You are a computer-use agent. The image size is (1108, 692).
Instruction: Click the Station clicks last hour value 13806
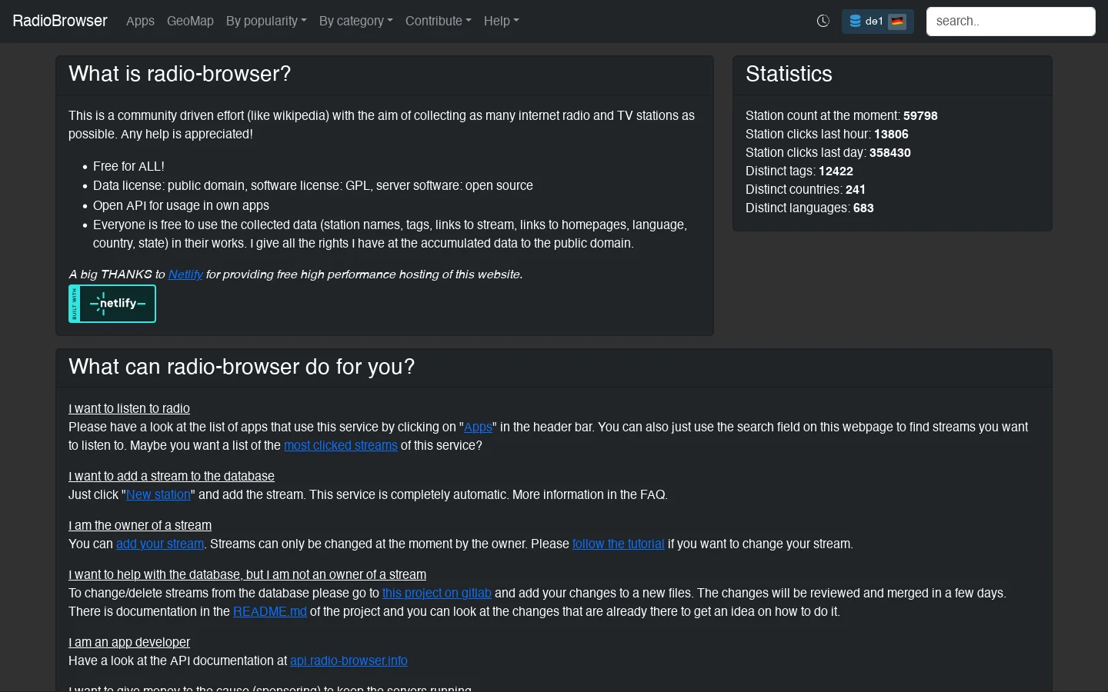pyautogui.click(x=891, y=135)
